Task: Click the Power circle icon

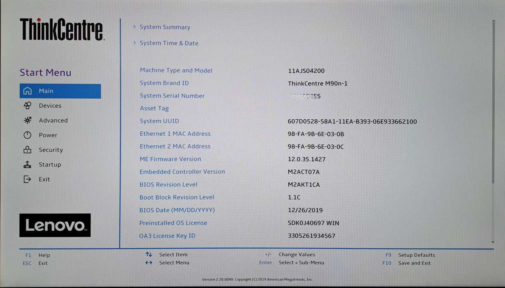Action: tap(27, 135)
